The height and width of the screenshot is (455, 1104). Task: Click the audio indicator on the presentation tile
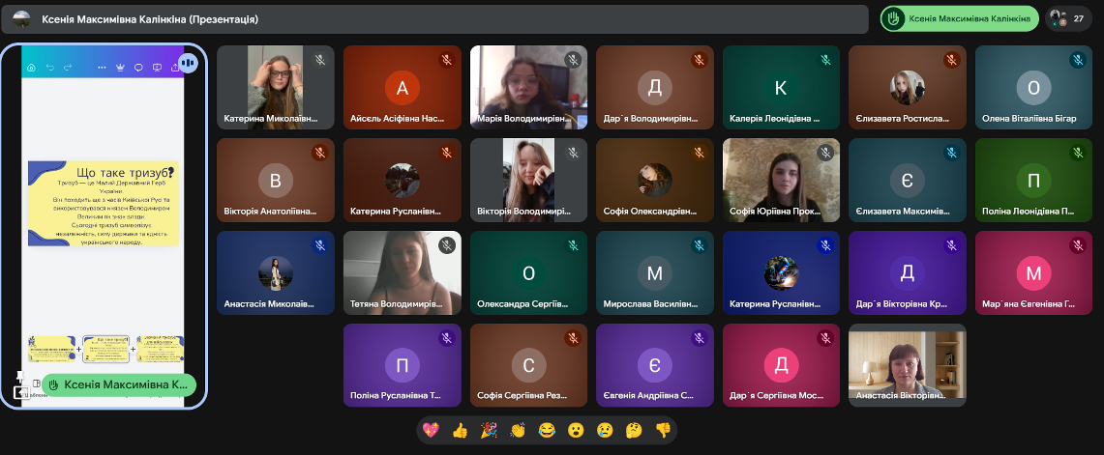188,63
